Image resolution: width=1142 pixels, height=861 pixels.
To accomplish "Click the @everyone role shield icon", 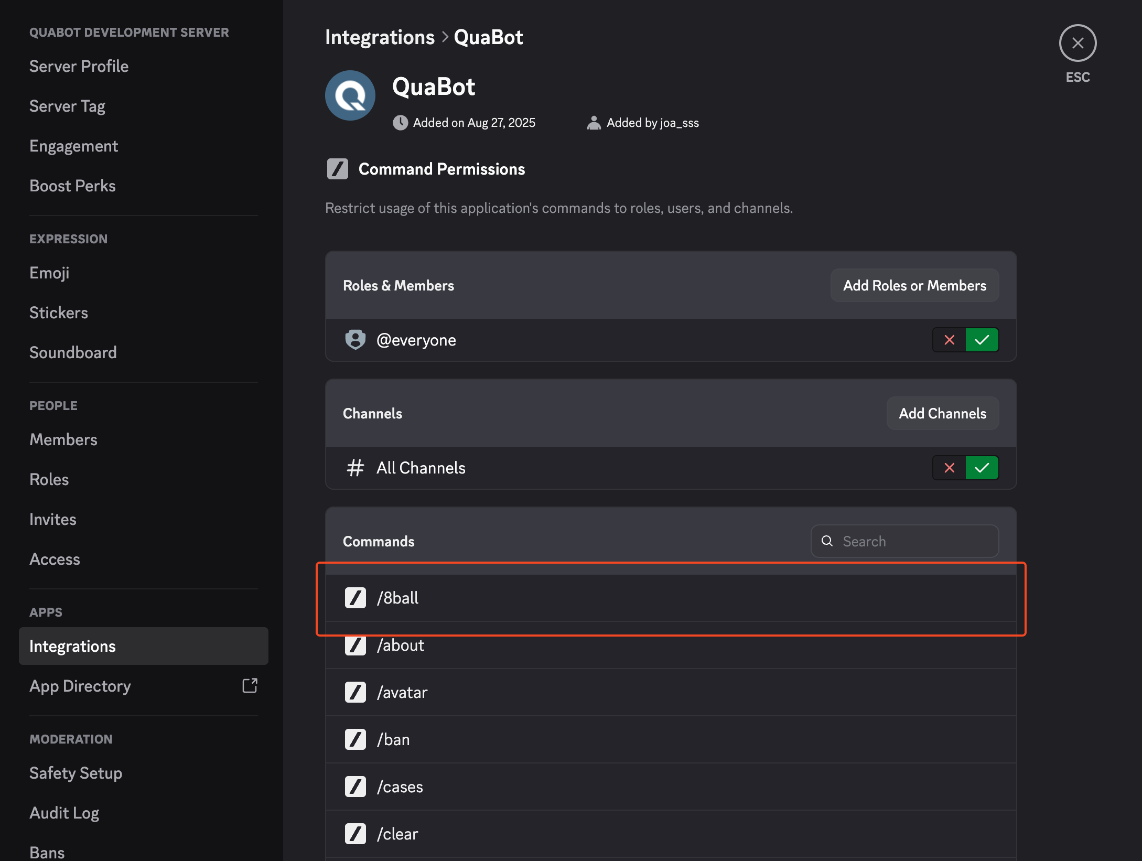I will (x=355, y=340).
